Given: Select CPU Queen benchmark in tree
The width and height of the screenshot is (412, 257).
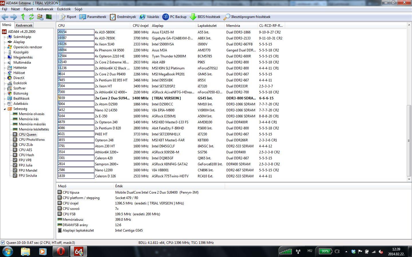Looking at the screenshot, I should pyautogui.click(x=27, y=134).
